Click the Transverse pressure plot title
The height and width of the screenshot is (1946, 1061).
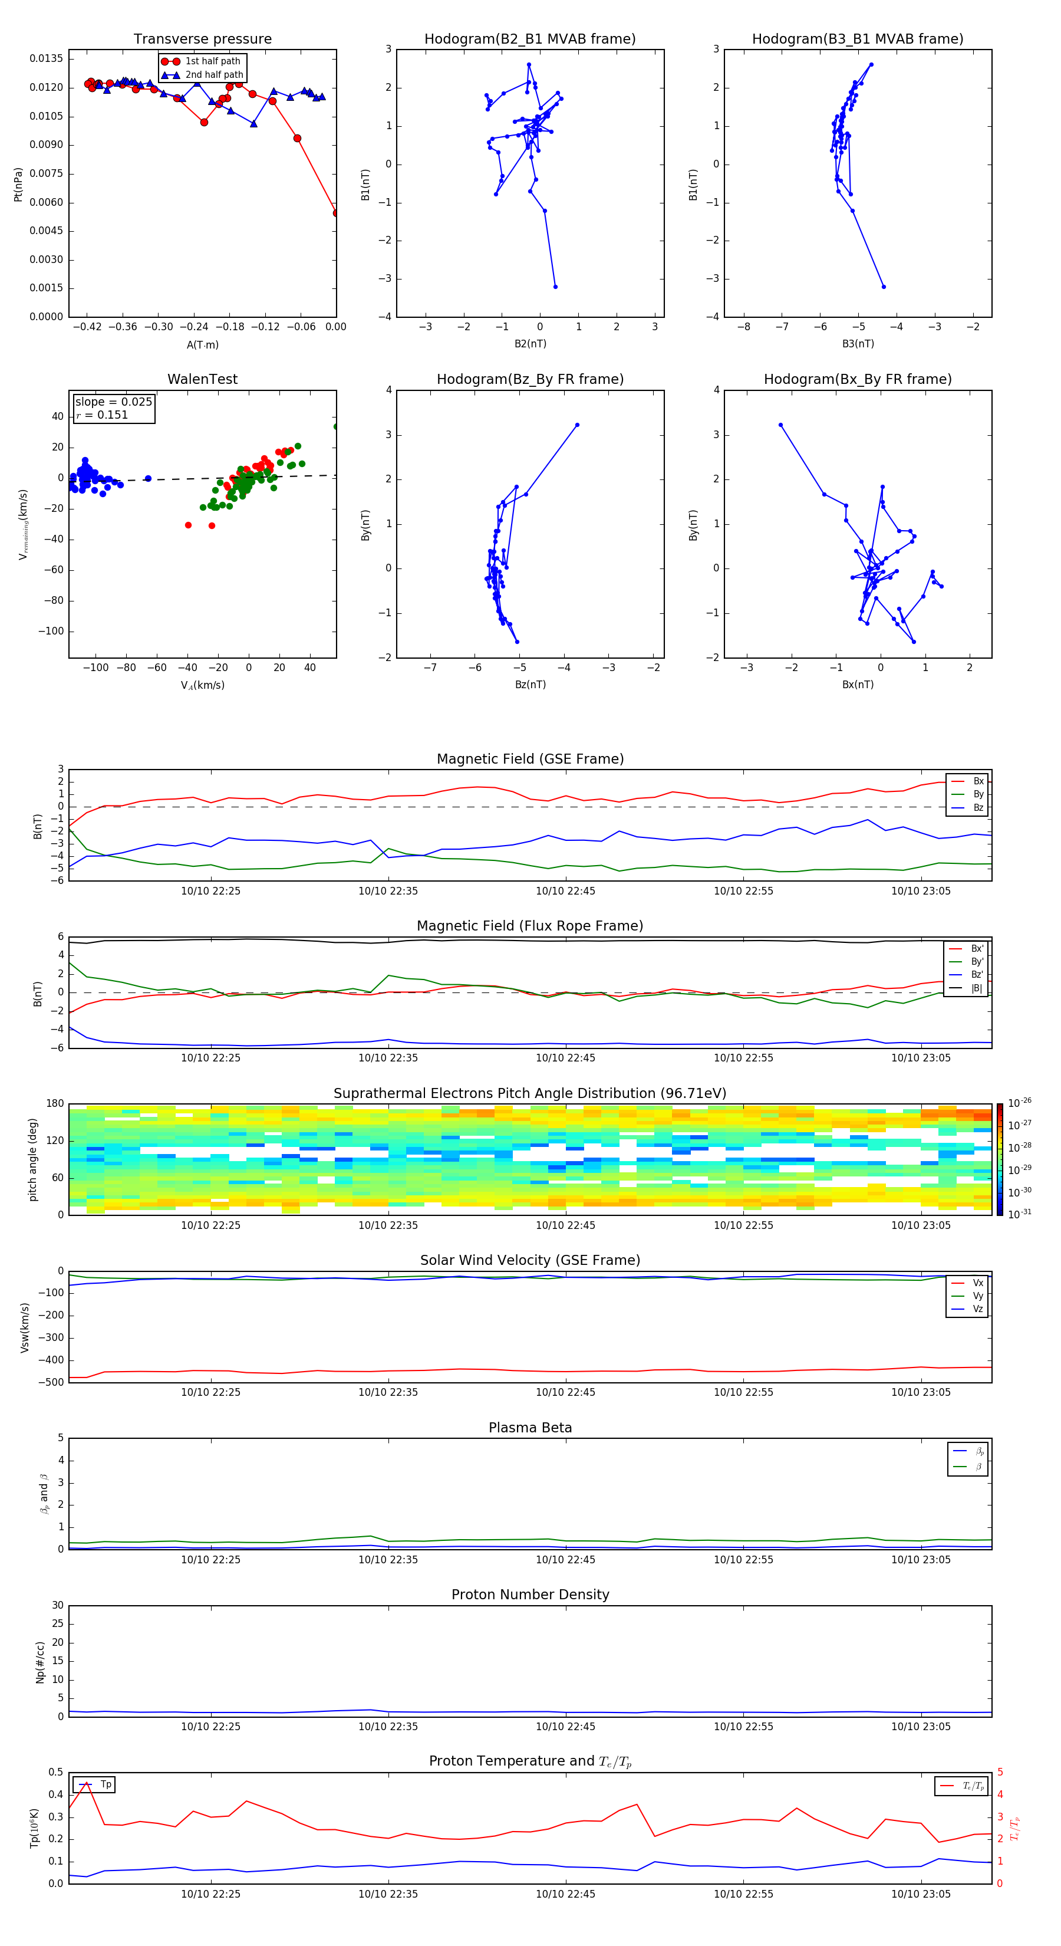coord(202,40)
